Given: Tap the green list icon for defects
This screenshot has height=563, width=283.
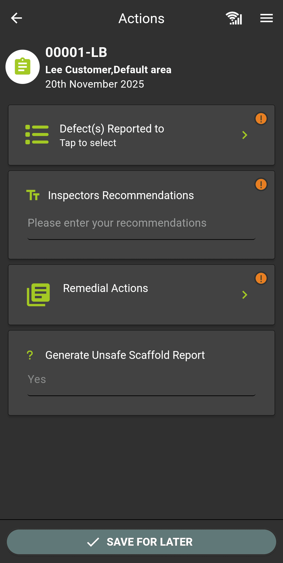Looking at the screenshot, I should pos(37,135).
